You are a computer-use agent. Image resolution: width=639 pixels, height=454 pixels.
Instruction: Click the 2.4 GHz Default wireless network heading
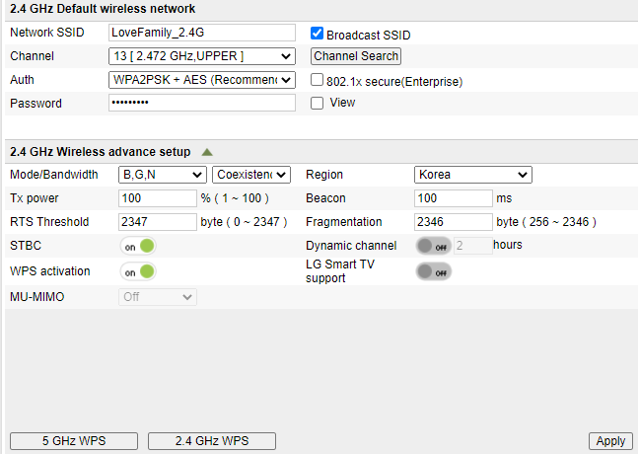tap(103, 9)
